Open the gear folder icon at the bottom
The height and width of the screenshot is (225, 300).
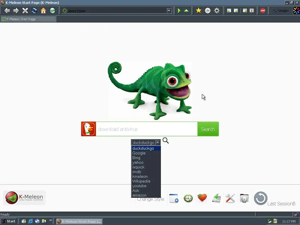point(244,198)
